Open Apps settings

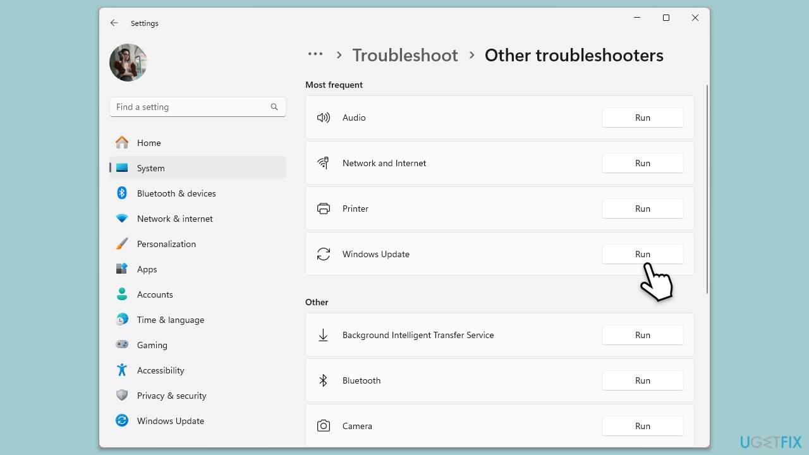pyautogui.click(x=197, y=269)
